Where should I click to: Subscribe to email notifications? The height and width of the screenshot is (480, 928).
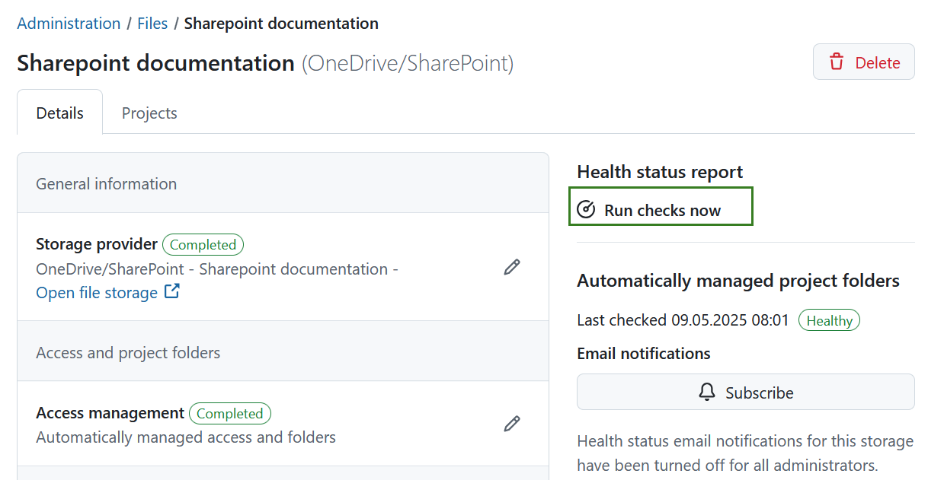(x=745, y=392)
